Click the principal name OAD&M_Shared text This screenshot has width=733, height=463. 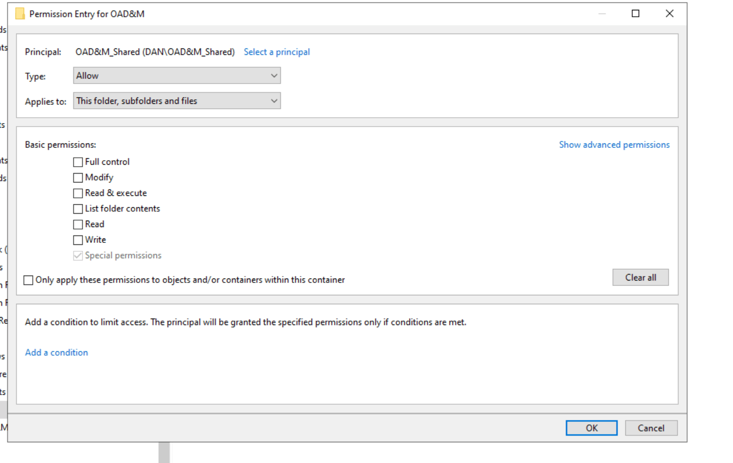(x=155, y=52)
